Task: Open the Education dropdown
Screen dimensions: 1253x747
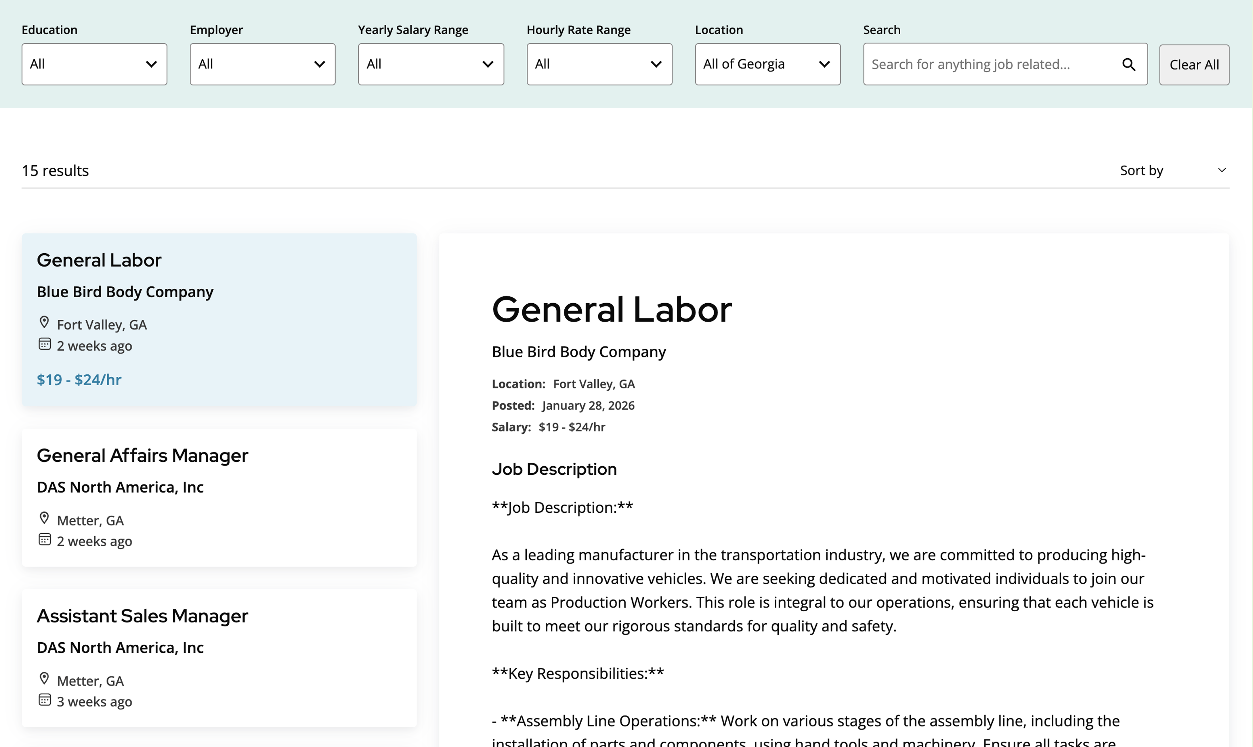Action: pos(94,64)
